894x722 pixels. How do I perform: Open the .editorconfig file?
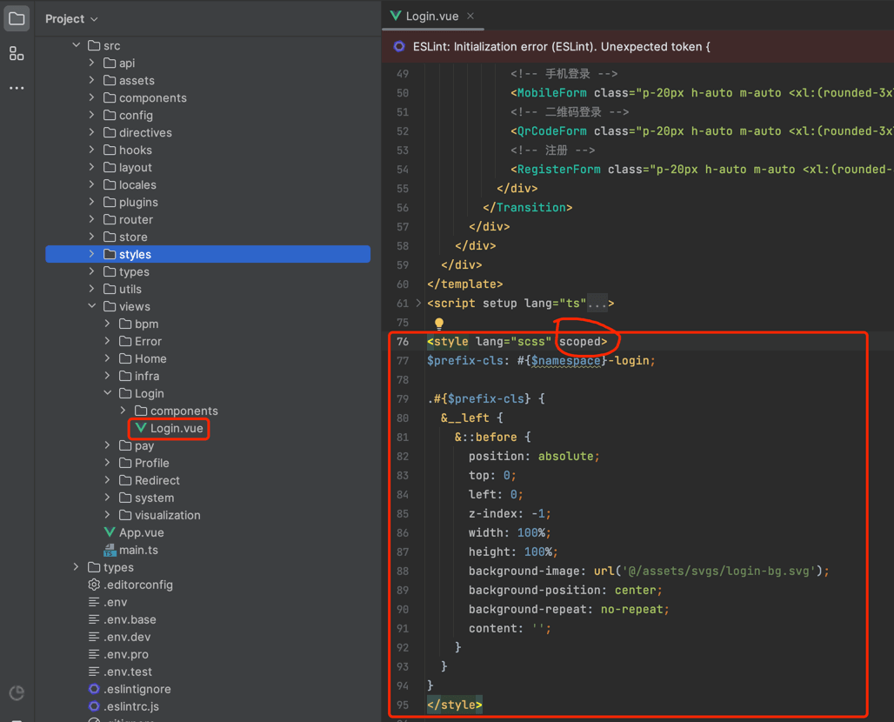(137, 585)
